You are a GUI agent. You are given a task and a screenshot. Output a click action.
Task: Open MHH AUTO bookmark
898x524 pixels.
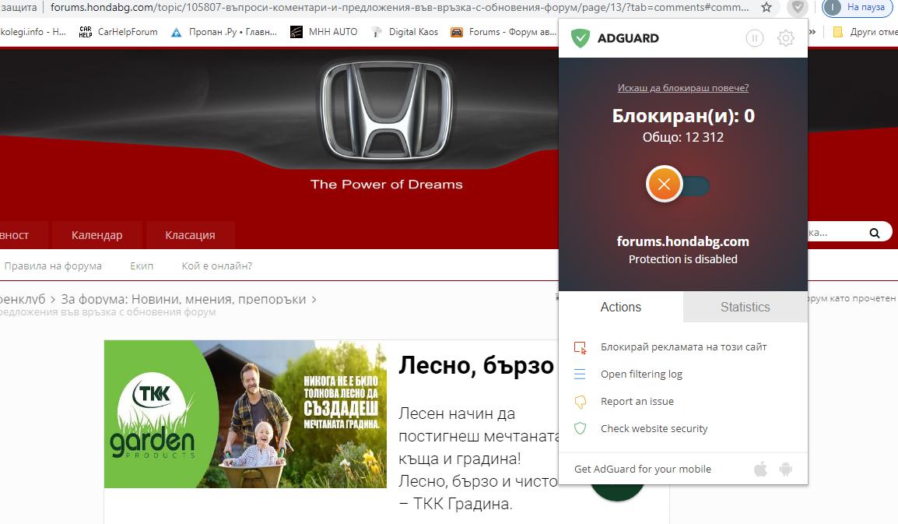click(x=324, y=32)
